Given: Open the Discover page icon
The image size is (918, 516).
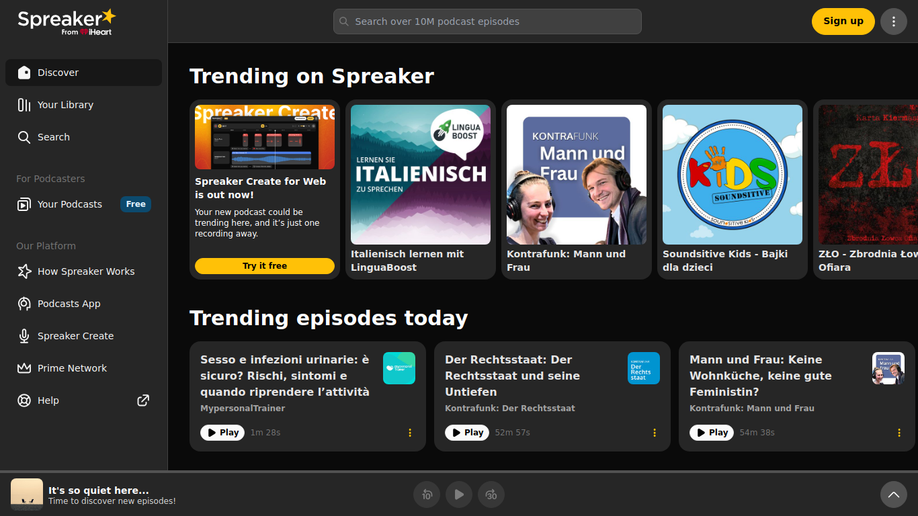Looking at the screenshot, I should coord(24,73).
